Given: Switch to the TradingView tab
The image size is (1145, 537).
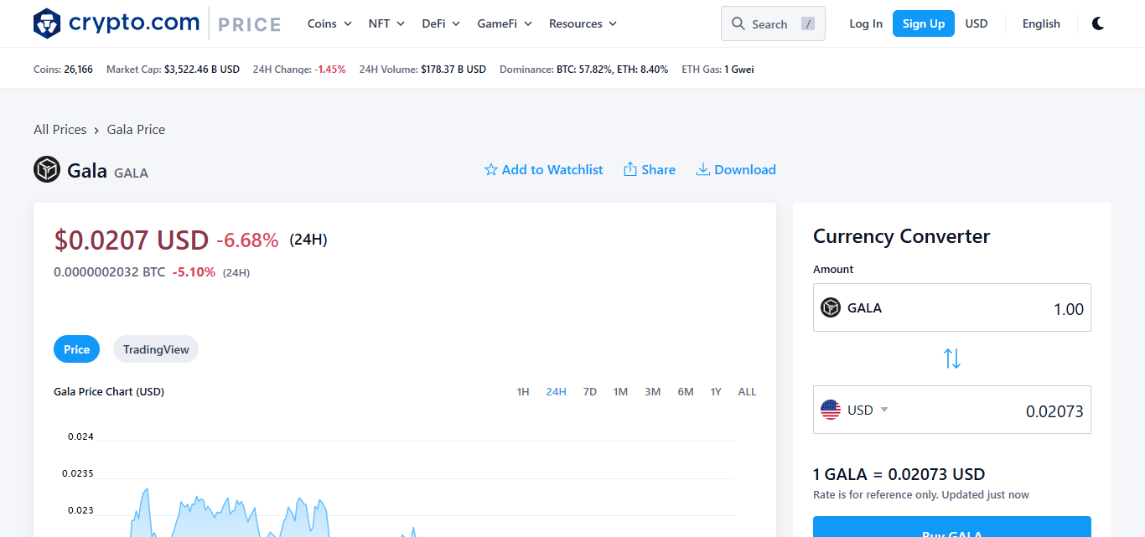Looking at the screenshot, I should pos(156,349).
